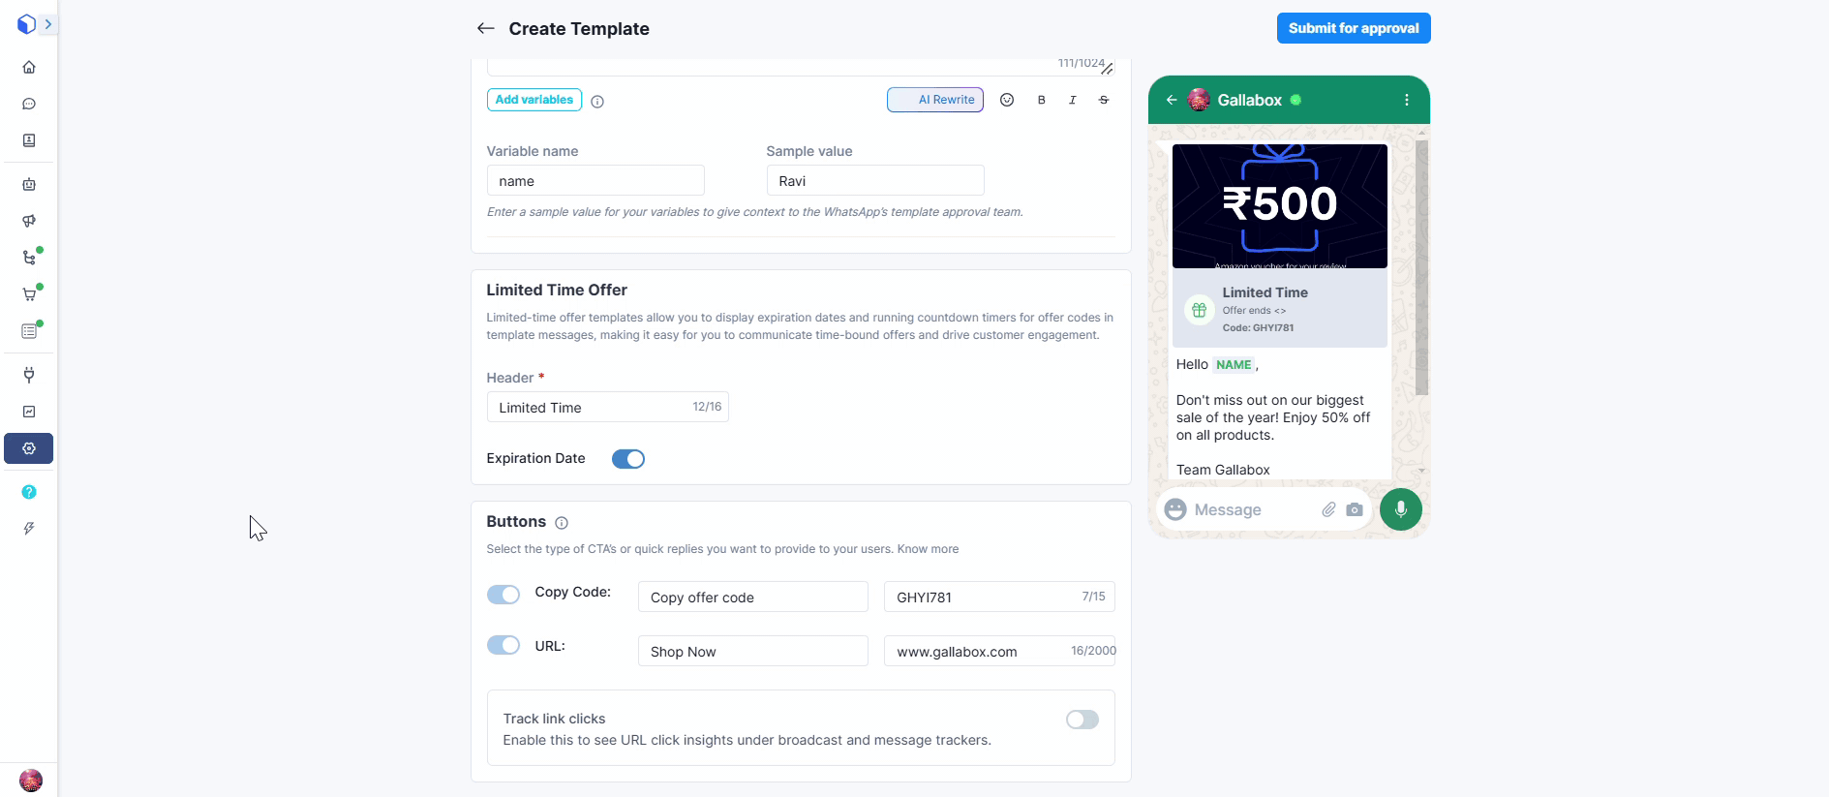Image resolution: width=1829 pixels, height=797 pixels.
Task: Open broadcast megaphone icon in sidebar
Action: point(29,221)
